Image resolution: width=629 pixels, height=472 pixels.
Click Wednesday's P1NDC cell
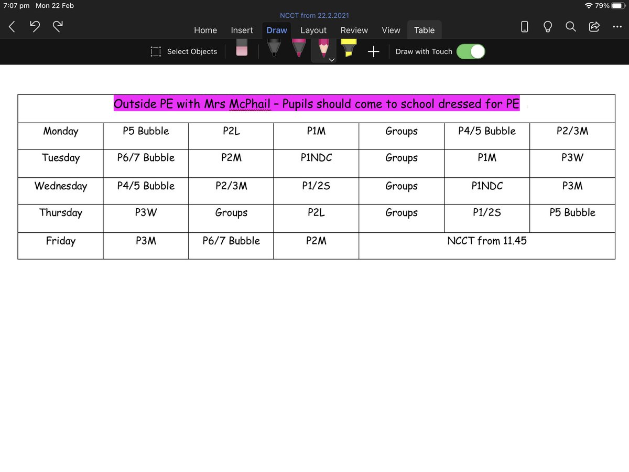[x=487, y=191]
